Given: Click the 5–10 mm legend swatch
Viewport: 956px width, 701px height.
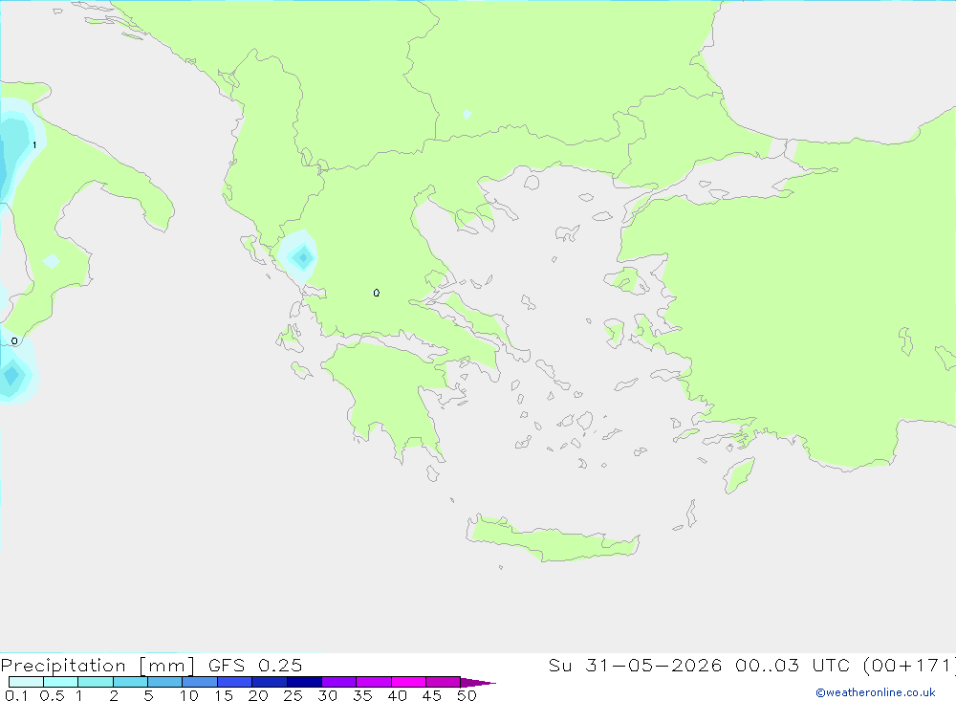Looking at the screenshot, I should 165,682.
